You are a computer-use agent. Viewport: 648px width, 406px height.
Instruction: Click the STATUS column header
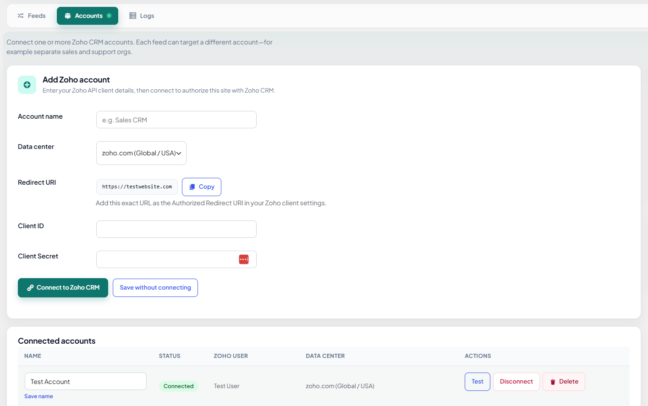[x=170, y=356]
